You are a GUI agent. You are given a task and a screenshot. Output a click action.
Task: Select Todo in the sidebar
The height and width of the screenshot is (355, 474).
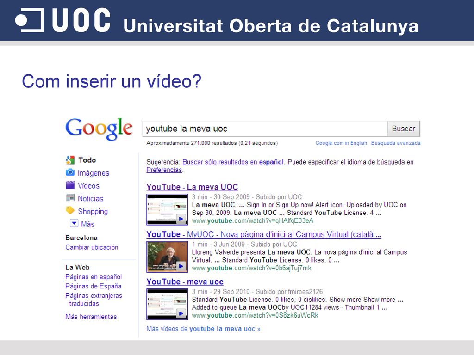87,160
